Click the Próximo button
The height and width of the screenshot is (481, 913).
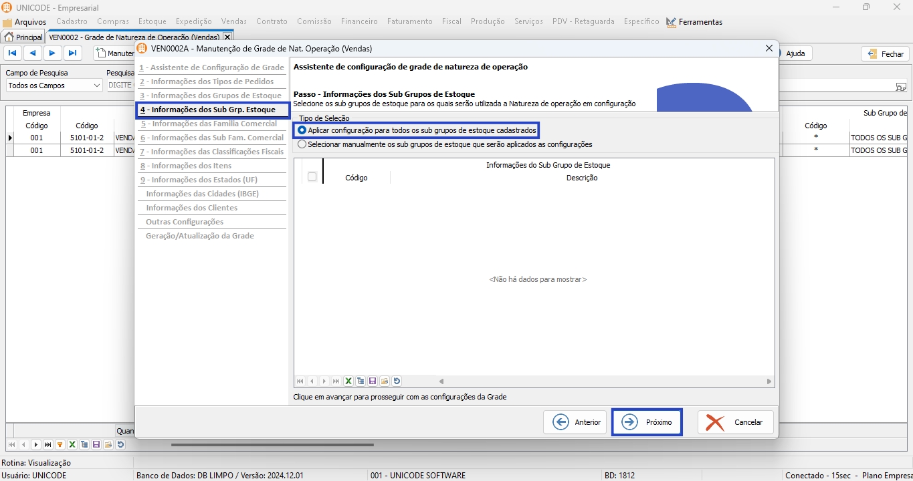(647, 422)
